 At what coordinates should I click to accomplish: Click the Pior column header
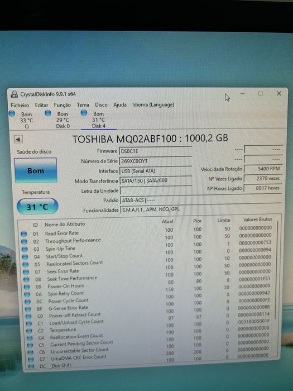coord(198,221)
